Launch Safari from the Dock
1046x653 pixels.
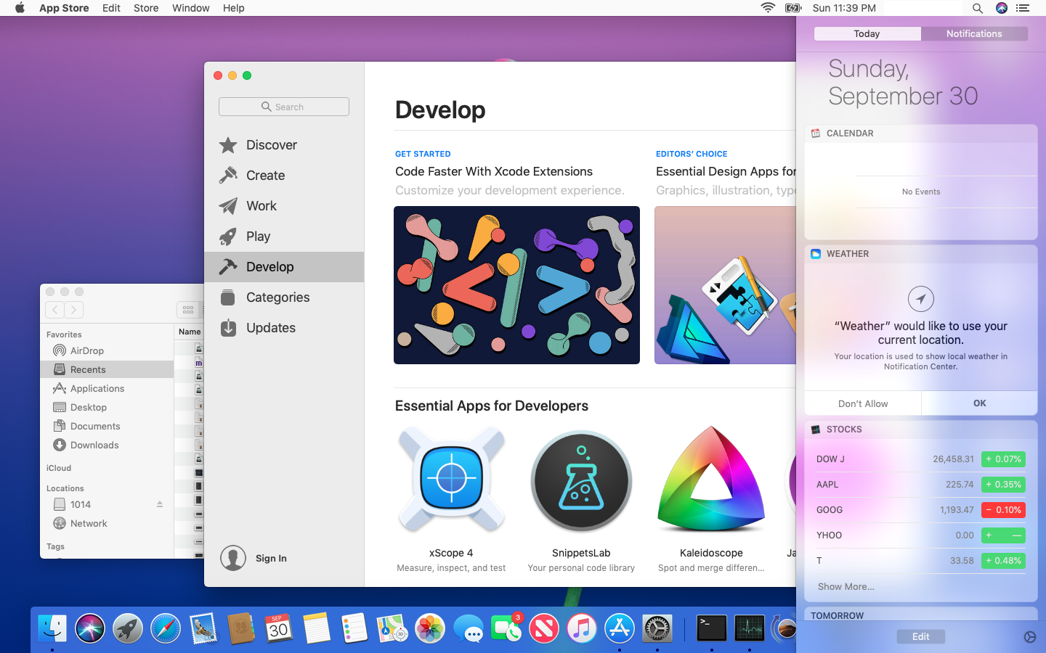click(x=166, y=628)
